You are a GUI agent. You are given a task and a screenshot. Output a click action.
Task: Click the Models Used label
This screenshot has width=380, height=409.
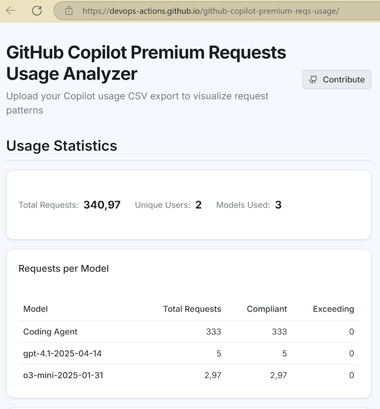point(243,205)
